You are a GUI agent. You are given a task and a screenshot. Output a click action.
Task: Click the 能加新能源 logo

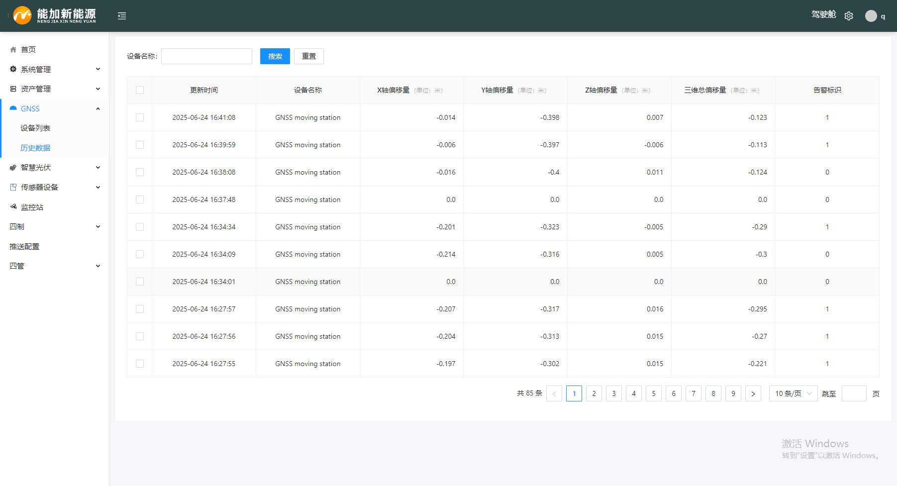click(x=55, y=15)
